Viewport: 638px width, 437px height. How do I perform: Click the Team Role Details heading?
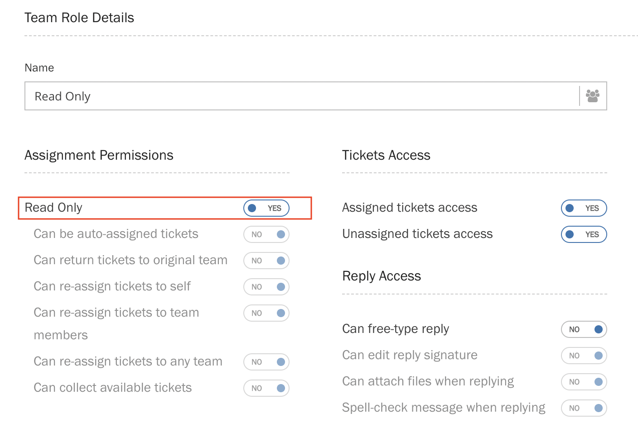click(79, 18)
